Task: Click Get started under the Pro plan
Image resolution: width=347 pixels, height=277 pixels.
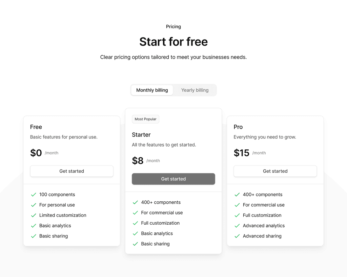Action: click(x=275, y=171)
